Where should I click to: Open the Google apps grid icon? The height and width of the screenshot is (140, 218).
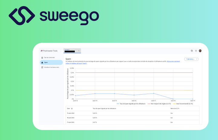click(196, 51)
